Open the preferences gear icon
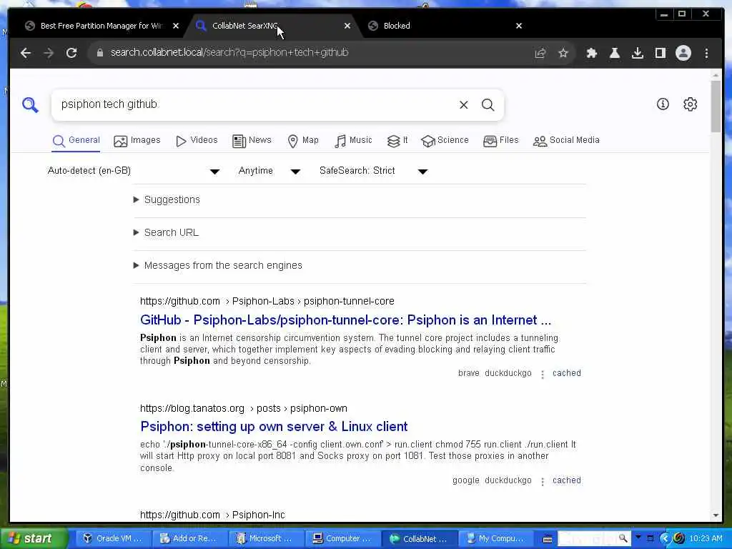Screen dimensions: 732x549 tap(690, 104)
